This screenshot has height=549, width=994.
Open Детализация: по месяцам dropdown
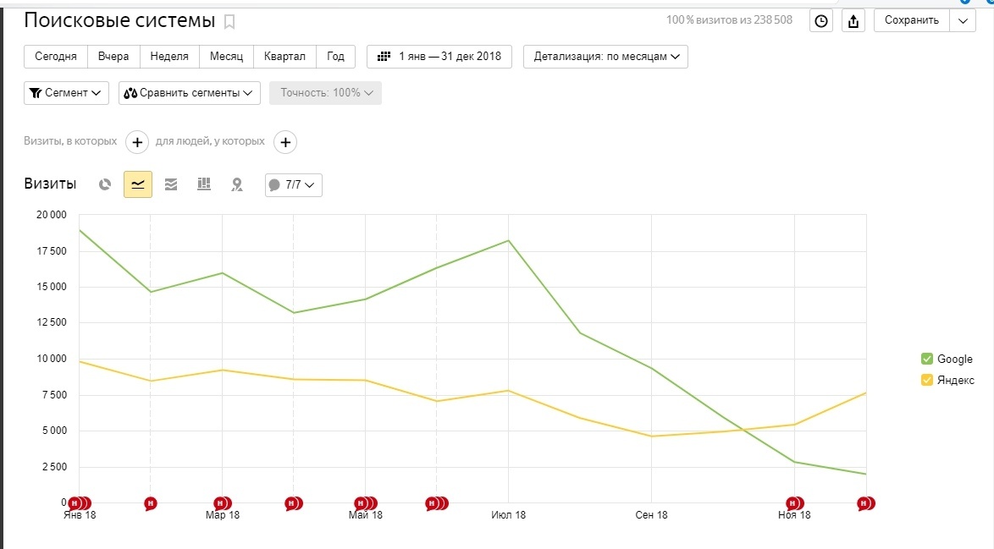tap(605, 57)
